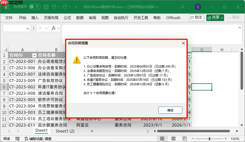Click the 批注 comments button
Image resolution: width=245 pixels, height=142 pixels.
coord(197,17)
